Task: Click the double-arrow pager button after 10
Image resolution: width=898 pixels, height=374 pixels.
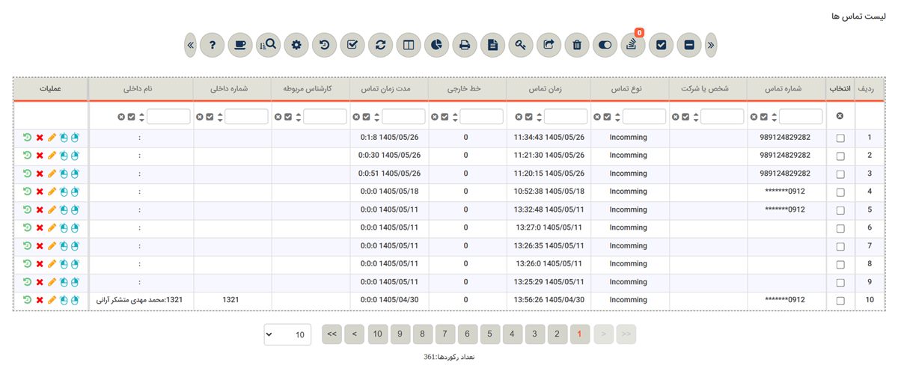Action: click(x=332, y=334)
